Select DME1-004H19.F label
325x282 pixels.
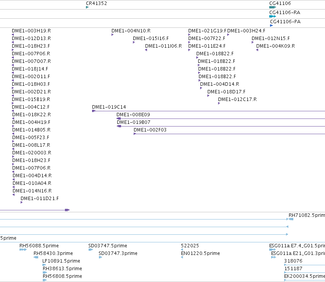31,122
